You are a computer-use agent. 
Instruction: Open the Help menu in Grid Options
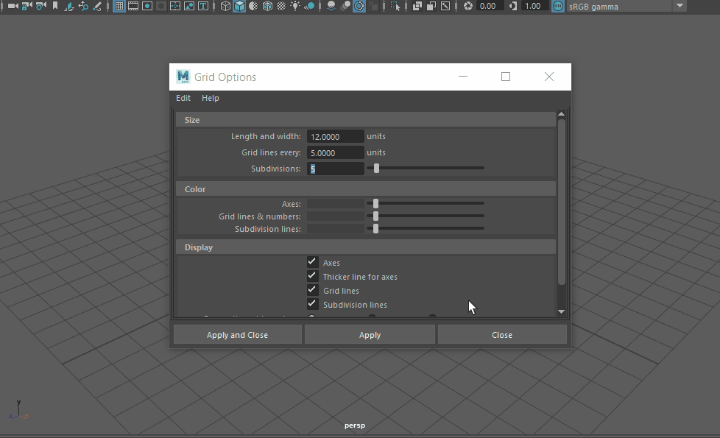click(x=211, y=98)
